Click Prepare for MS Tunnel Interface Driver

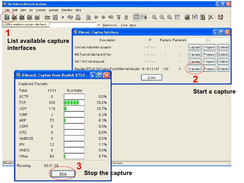click(x=209, y=54)
